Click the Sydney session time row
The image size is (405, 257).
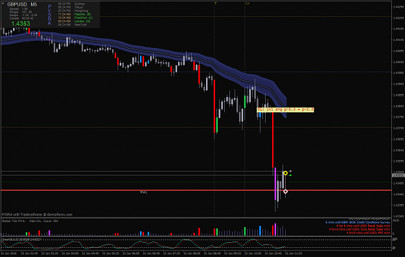tap(71, 4)
